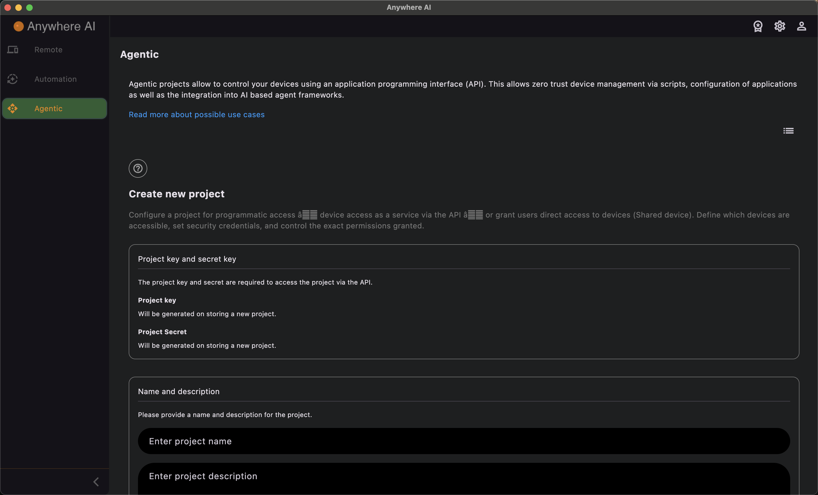This screenshot has width=818, height=495.
Task: Click the circled question mark help icon
Action: pyautogui.click(x=138, y=168)
